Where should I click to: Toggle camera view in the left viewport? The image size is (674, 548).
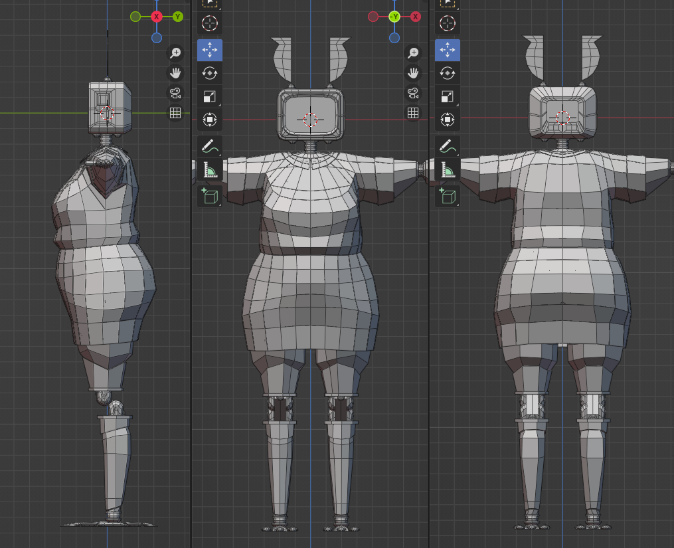coord(175,93)
